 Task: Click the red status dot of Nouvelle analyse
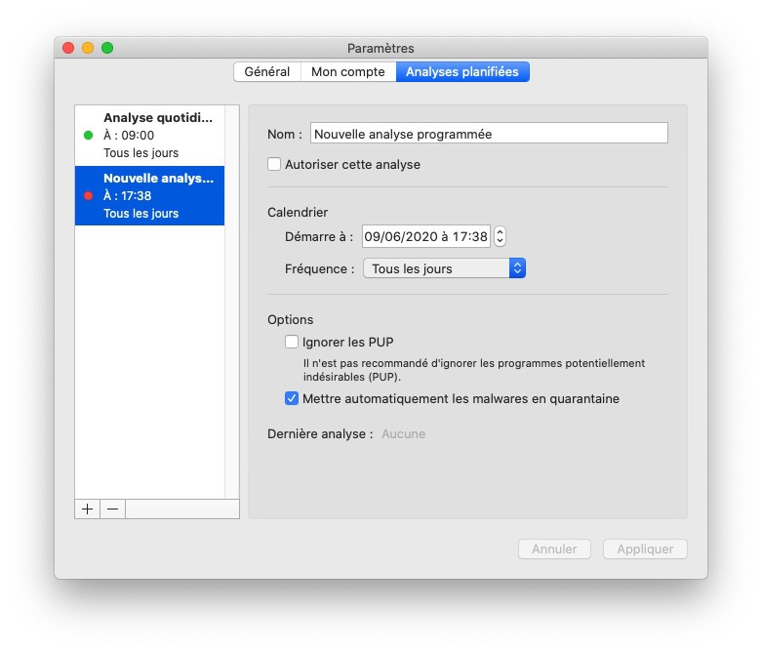[89, 196]
